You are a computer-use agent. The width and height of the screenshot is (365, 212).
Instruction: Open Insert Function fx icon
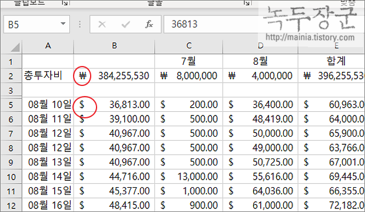coord(149,24)
